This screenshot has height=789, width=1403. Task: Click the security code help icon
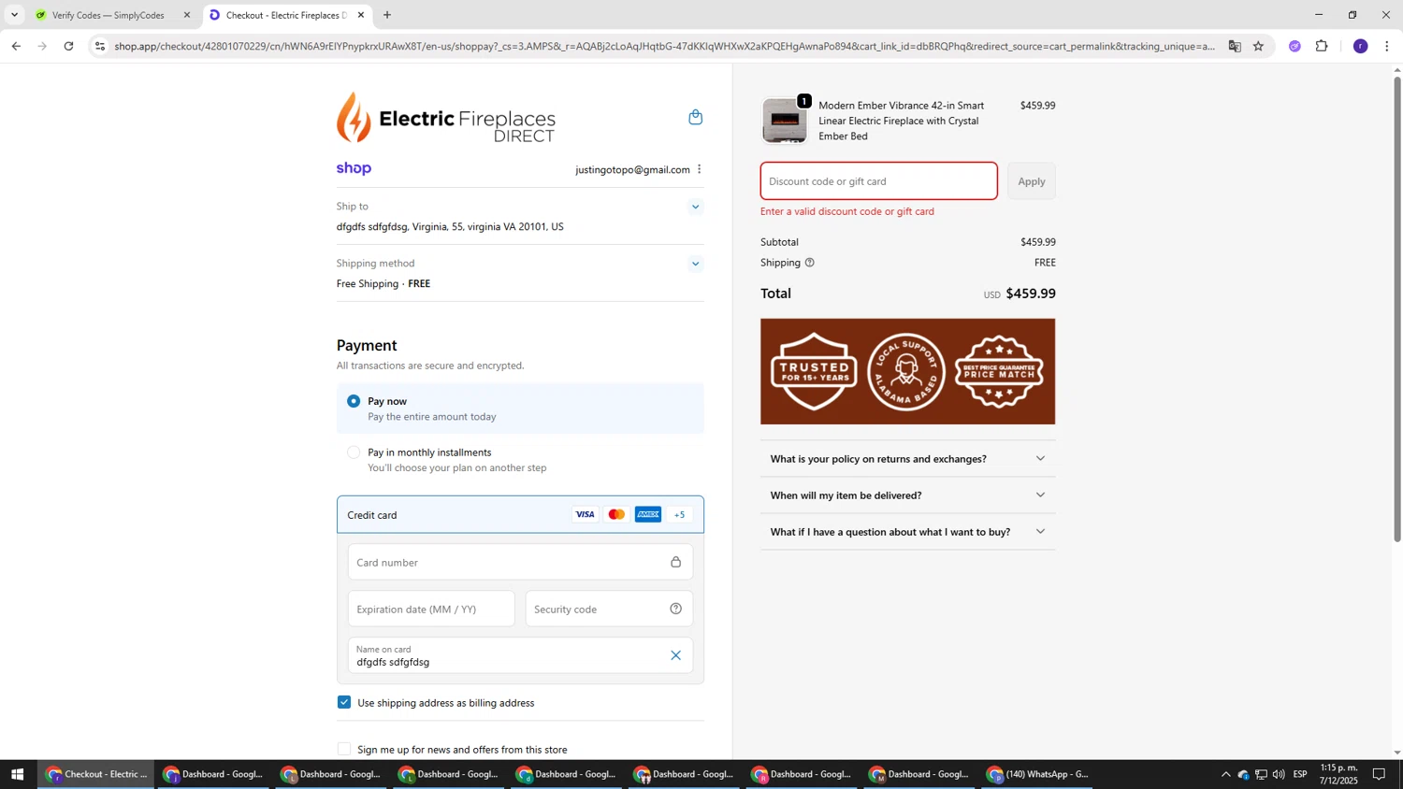tap(675, 609)
